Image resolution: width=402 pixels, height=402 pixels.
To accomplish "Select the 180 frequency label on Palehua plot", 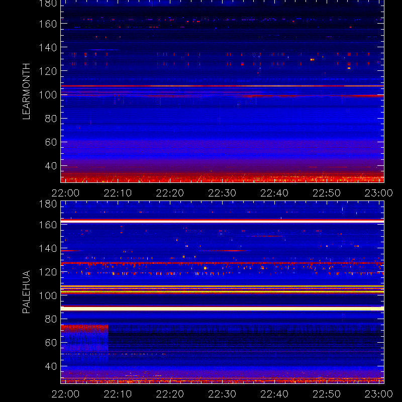I will tap(48, 204).
